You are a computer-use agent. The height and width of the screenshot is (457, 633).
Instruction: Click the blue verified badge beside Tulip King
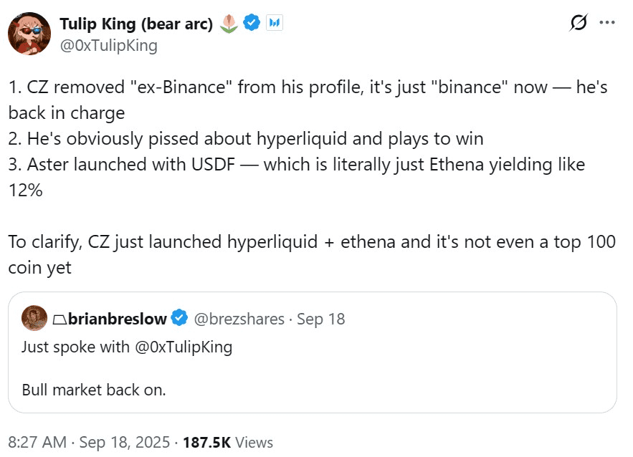(251, 24)
